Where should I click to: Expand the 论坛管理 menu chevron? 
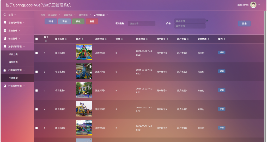(x=19, y=38)
